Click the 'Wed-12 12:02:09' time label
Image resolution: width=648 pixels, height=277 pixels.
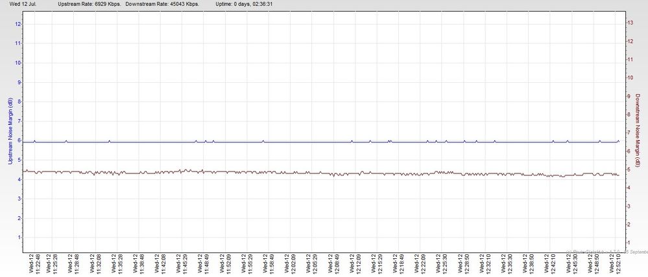coord(290,264)
